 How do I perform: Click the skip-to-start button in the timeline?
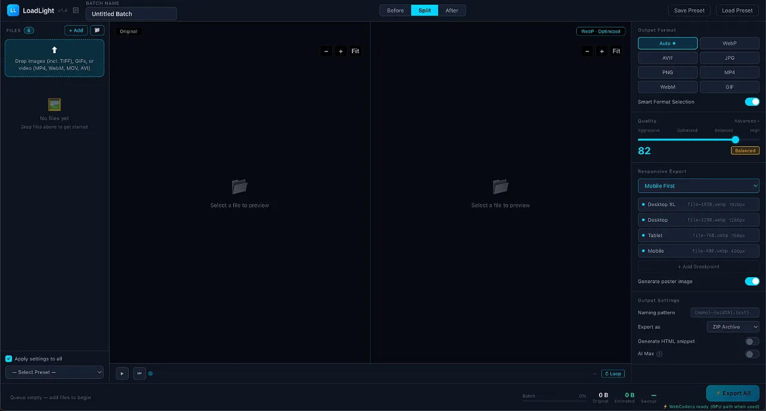click(x=139, y=373)
